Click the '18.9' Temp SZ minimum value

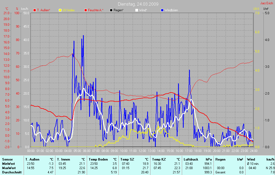coord(146,164)
